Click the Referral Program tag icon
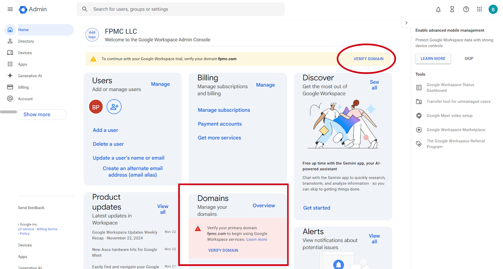Image resolution: width=503 pixels, height=269 pixels. tap(419, 144)
